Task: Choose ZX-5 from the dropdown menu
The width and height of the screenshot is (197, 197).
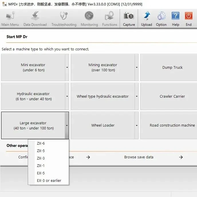Action: pyautogui.click(x=48, y=151)
